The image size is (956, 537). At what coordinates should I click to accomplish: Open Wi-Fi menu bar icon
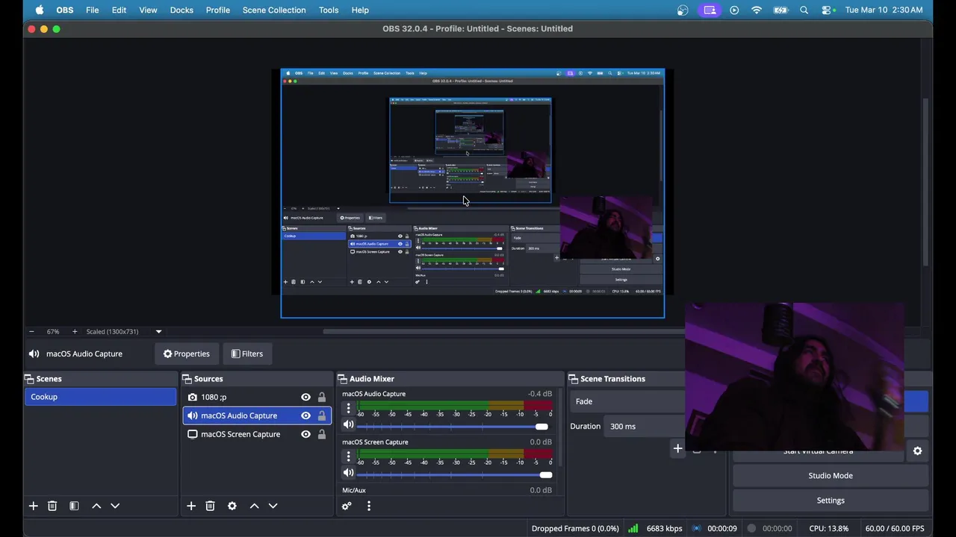tap(757, 10)
